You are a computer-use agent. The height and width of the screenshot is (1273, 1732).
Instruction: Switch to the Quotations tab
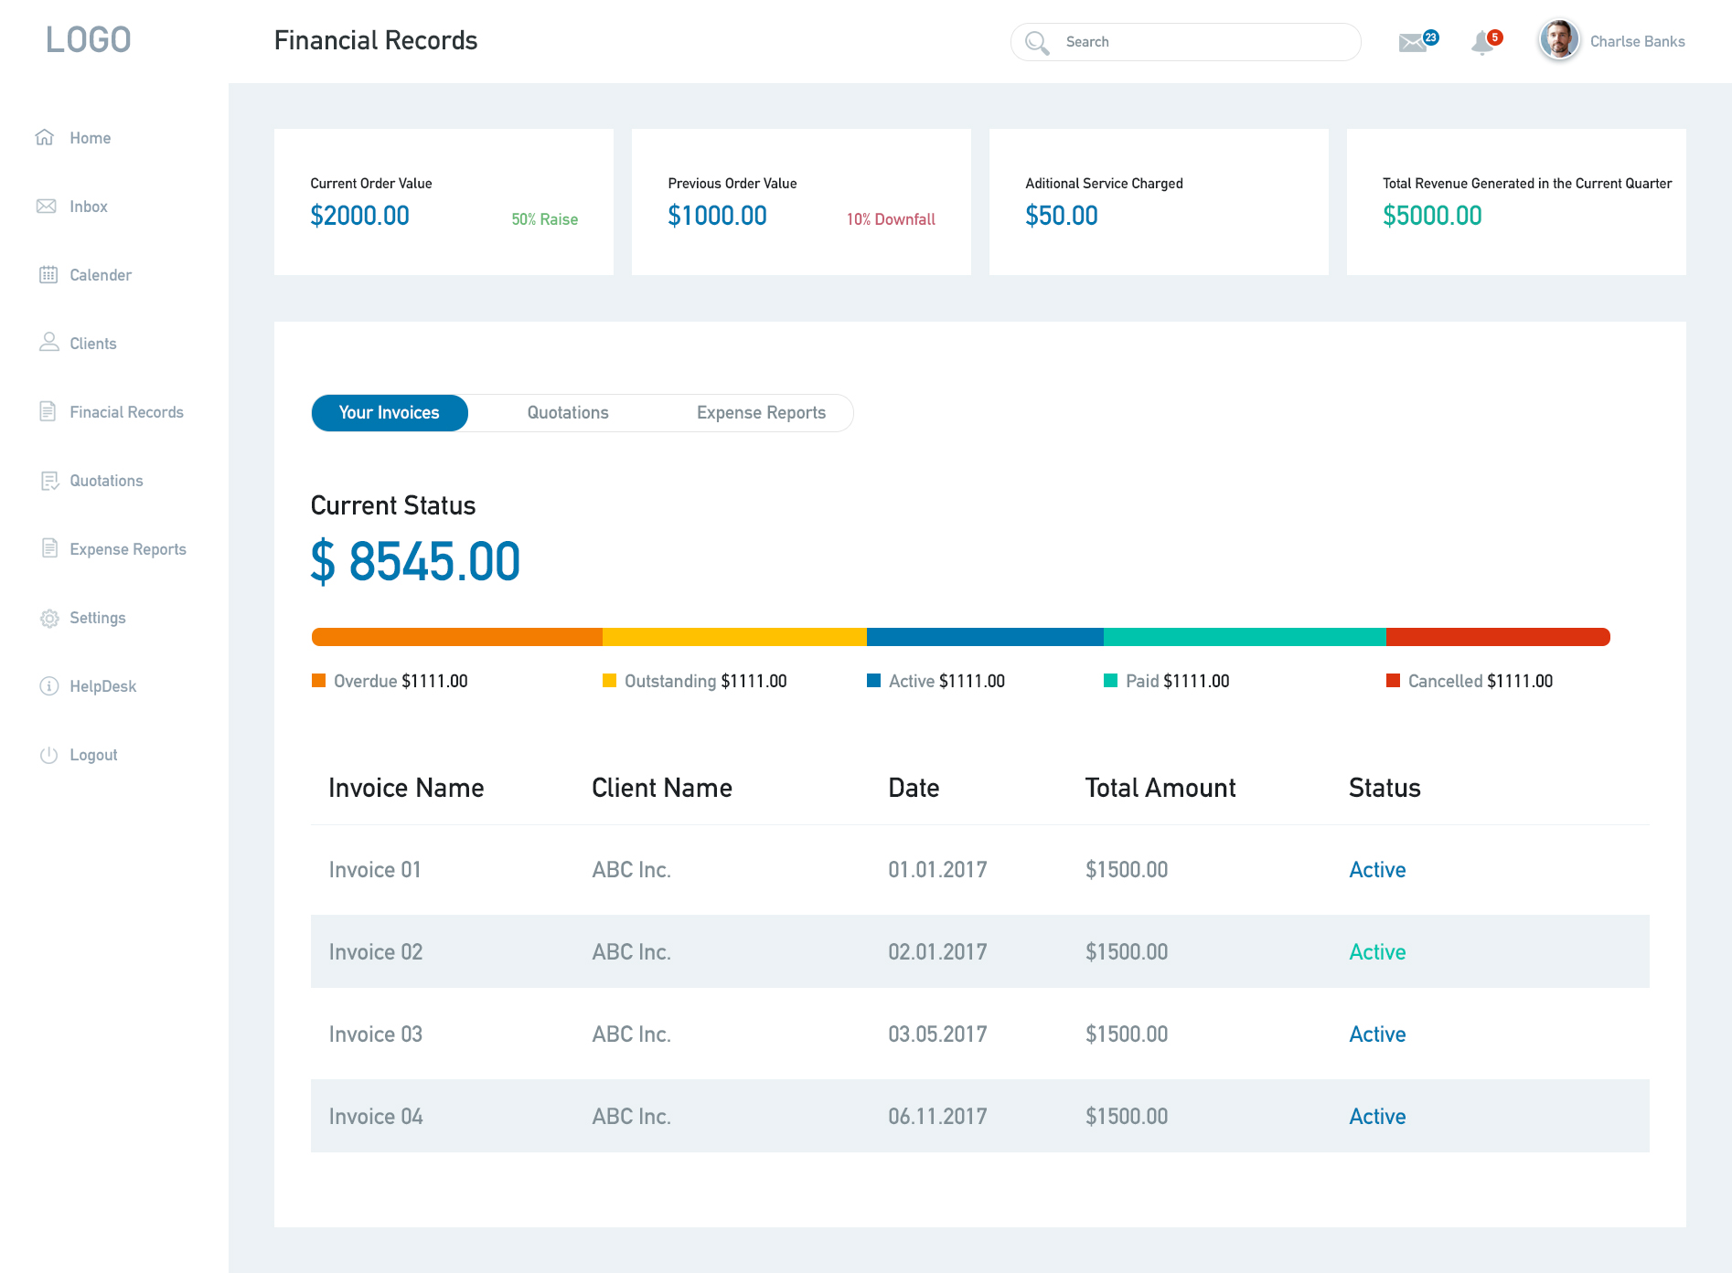pyautogui.click(x=568, y=413)
